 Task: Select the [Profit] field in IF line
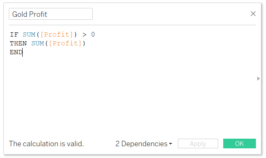pos(57,34)
